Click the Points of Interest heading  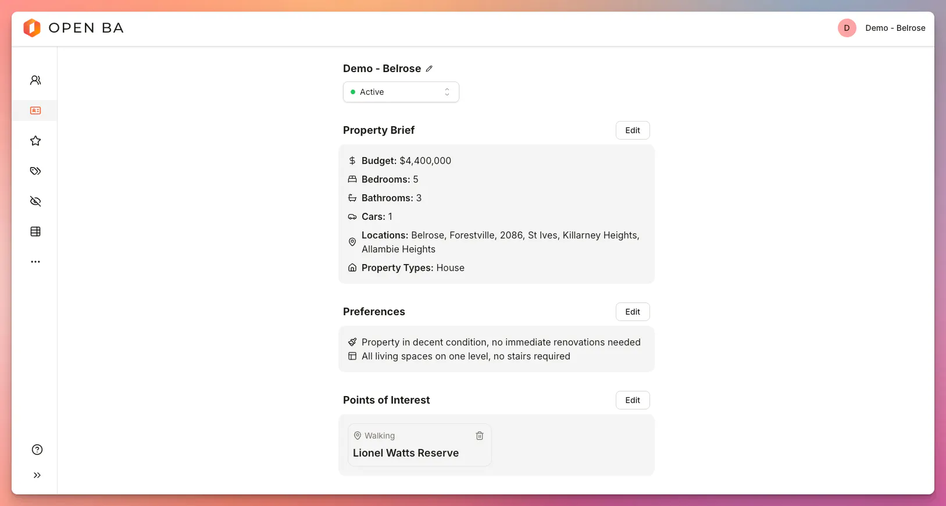coord(387,400)
